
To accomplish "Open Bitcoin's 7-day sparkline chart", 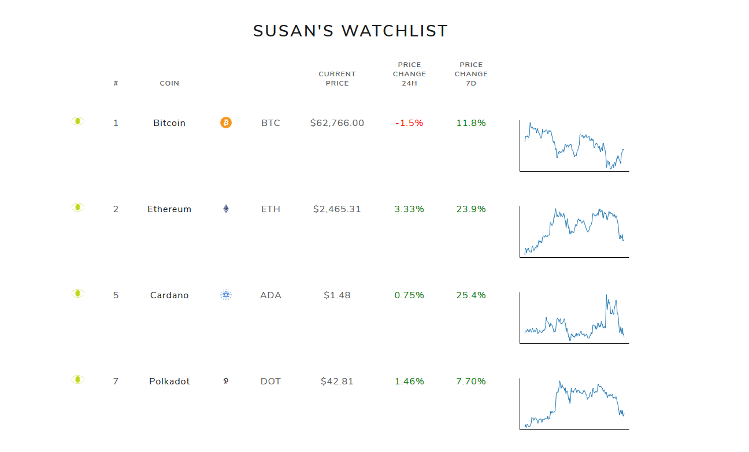I will (574, 143).
